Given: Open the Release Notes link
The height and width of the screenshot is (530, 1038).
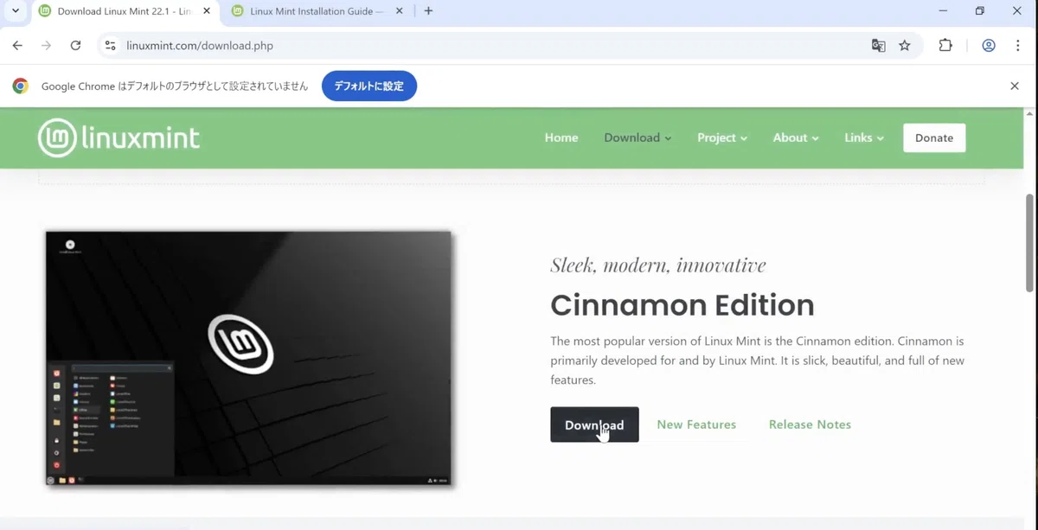Looking at the screenshot, I should click(810, 425).
